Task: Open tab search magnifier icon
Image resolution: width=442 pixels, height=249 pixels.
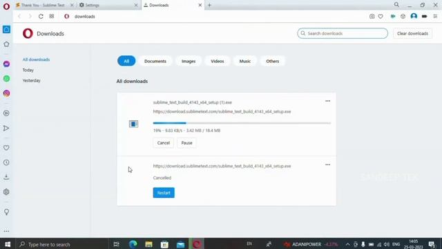Action: (x=396, y=5)
